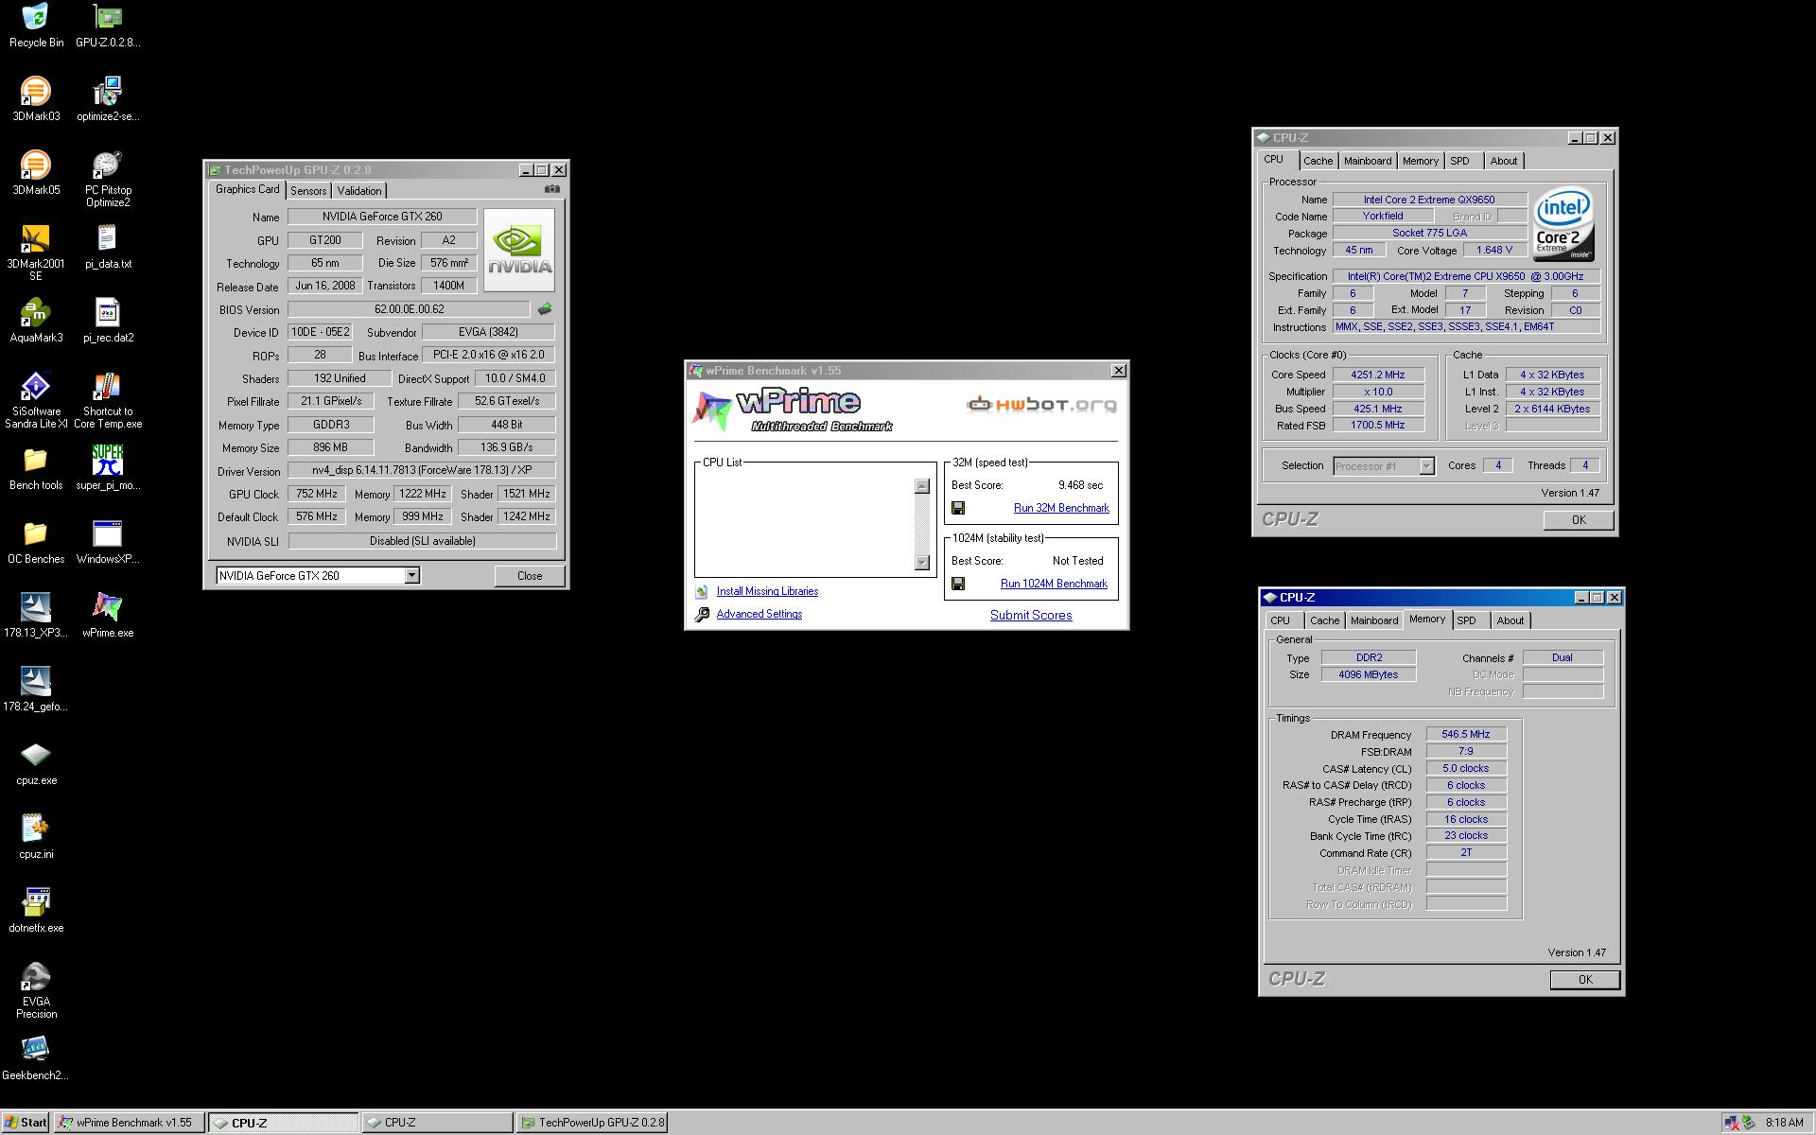Launch the wPrime.exe desktop icon
Screen dimensions: 1816x1135
108,616
